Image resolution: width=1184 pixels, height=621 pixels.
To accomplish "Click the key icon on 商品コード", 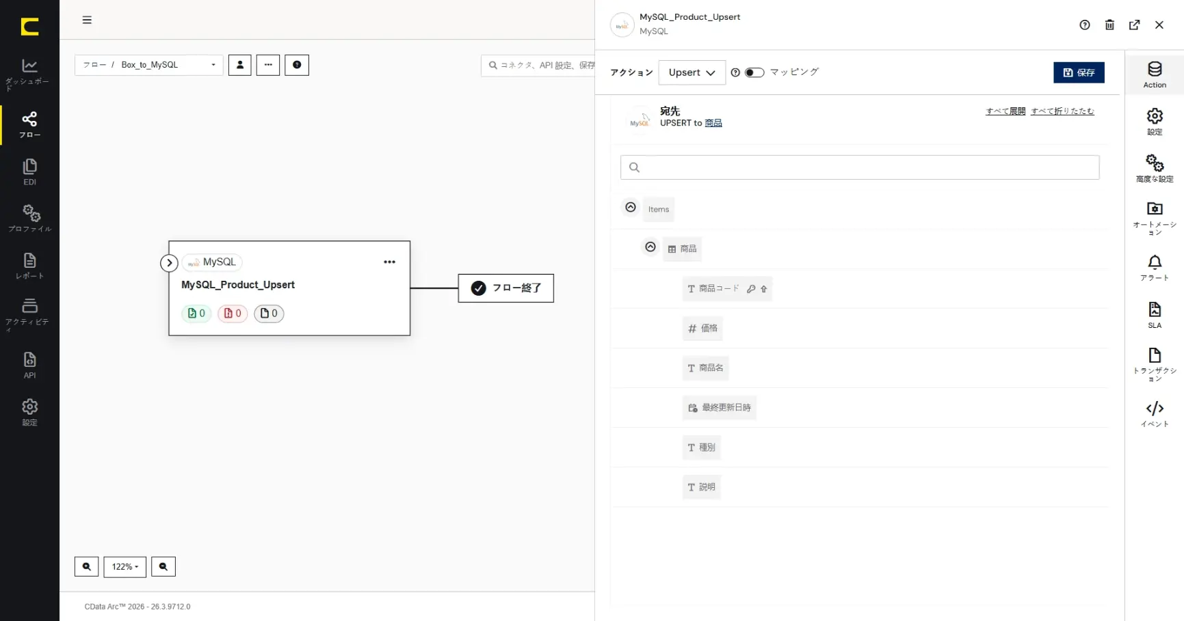I will (x=751, y=289).
